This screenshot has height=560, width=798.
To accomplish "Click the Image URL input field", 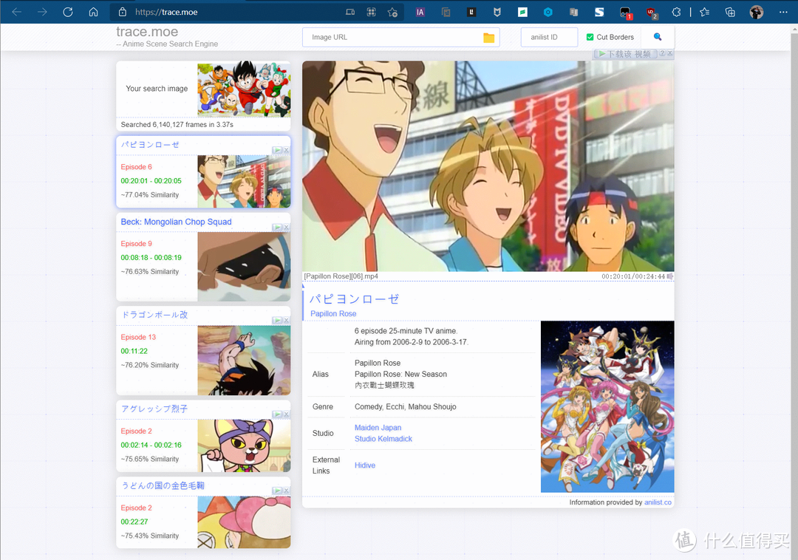I will [x=395, y=37].
